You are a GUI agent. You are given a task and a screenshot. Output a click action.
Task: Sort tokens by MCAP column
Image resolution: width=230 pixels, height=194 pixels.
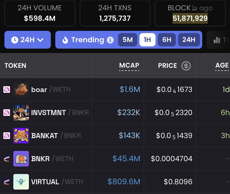tap(129, 66)
